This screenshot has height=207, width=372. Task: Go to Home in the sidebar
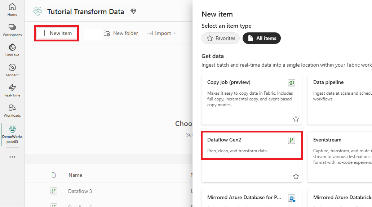pyautogui.click(x=12, y=10)
